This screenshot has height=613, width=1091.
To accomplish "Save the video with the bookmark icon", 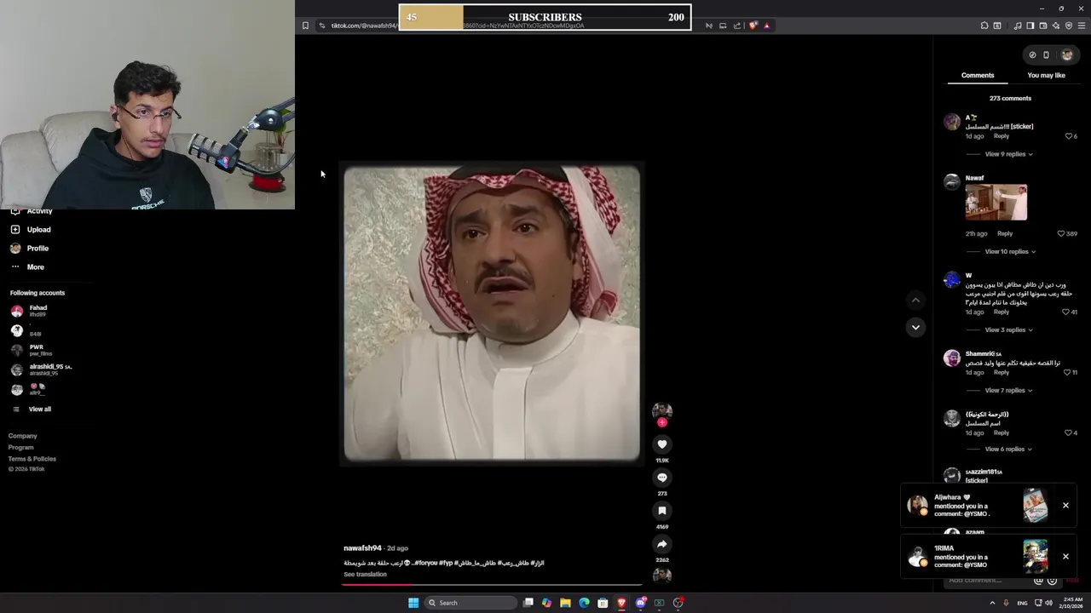I will click(662, 511).
